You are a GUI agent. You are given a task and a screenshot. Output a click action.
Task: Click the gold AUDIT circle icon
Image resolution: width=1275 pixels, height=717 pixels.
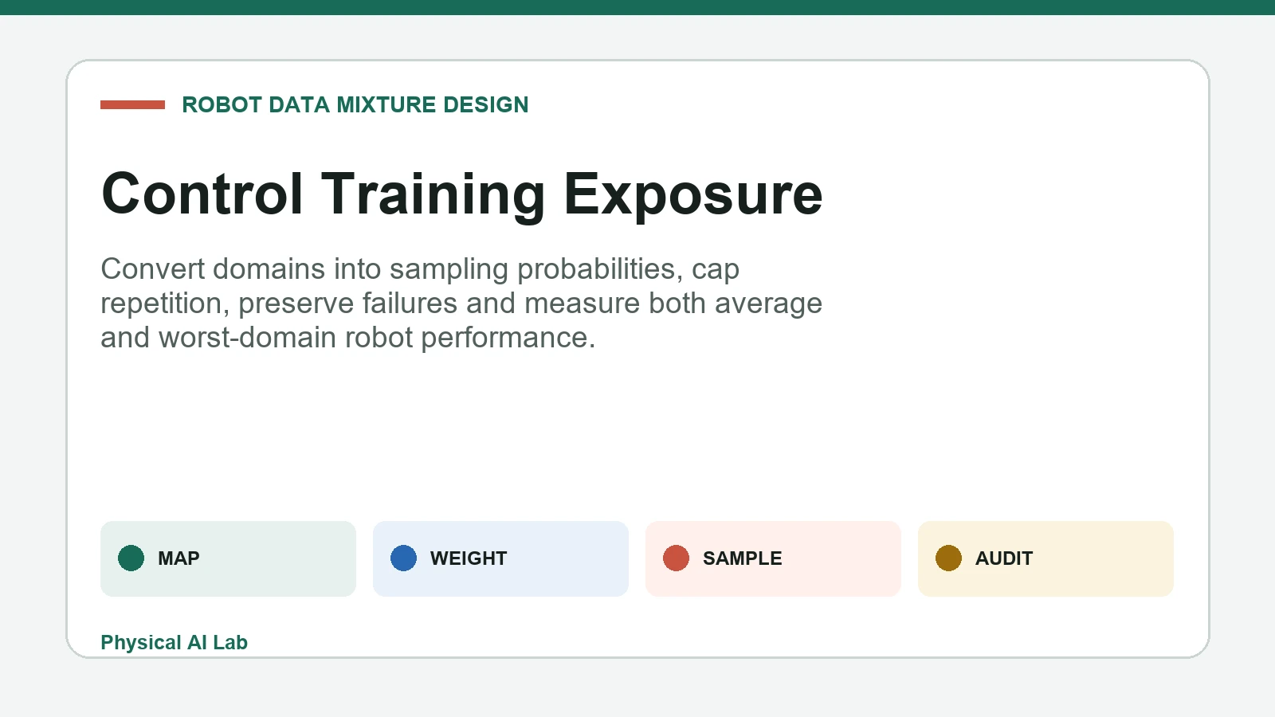pyautogui.click(x=948, y=558)
